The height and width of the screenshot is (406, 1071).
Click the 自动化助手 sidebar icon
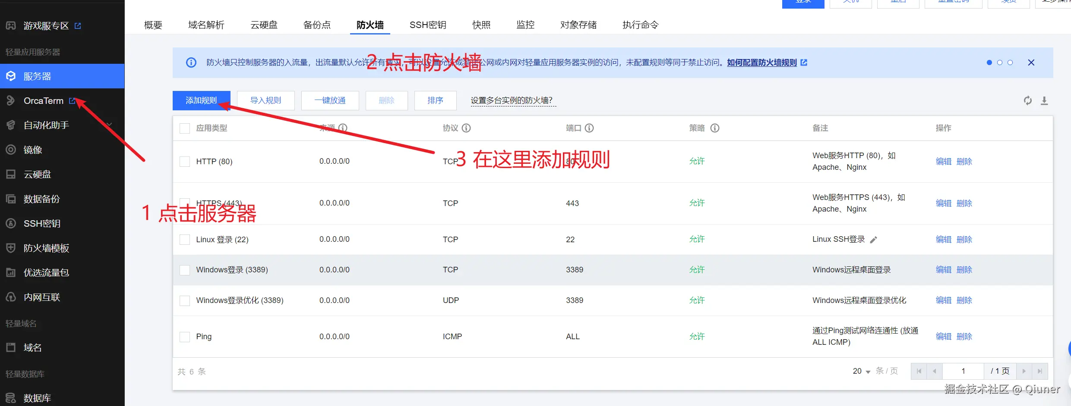coord(11,125)
